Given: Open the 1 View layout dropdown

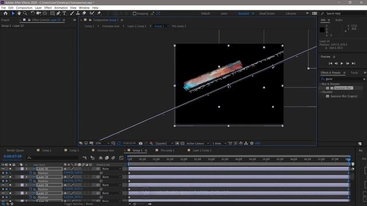Looking at the screenshot, I should 219,144.
